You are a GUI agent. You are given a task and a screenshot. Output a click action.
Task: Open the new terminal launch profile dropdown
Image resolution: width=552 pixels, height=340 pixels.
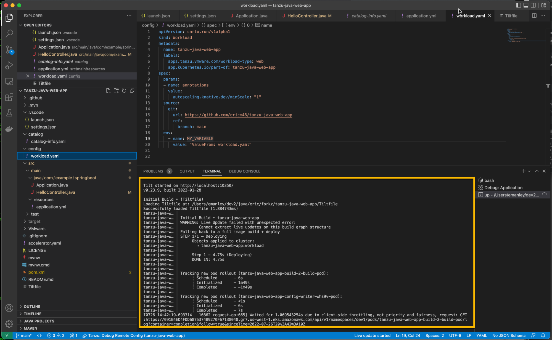click(529, 171)
